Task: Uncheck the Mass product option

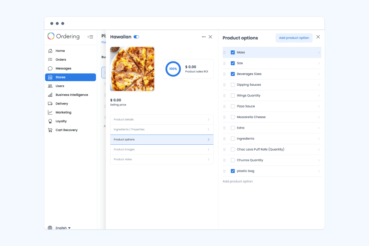Action: pyautogui.click(x=232, y=52)
